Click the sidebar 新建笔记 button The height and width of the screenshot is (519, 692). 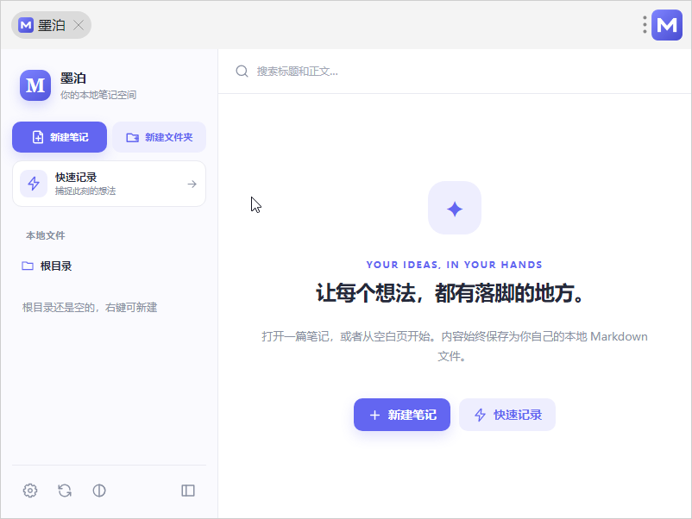tap(60, 137)
